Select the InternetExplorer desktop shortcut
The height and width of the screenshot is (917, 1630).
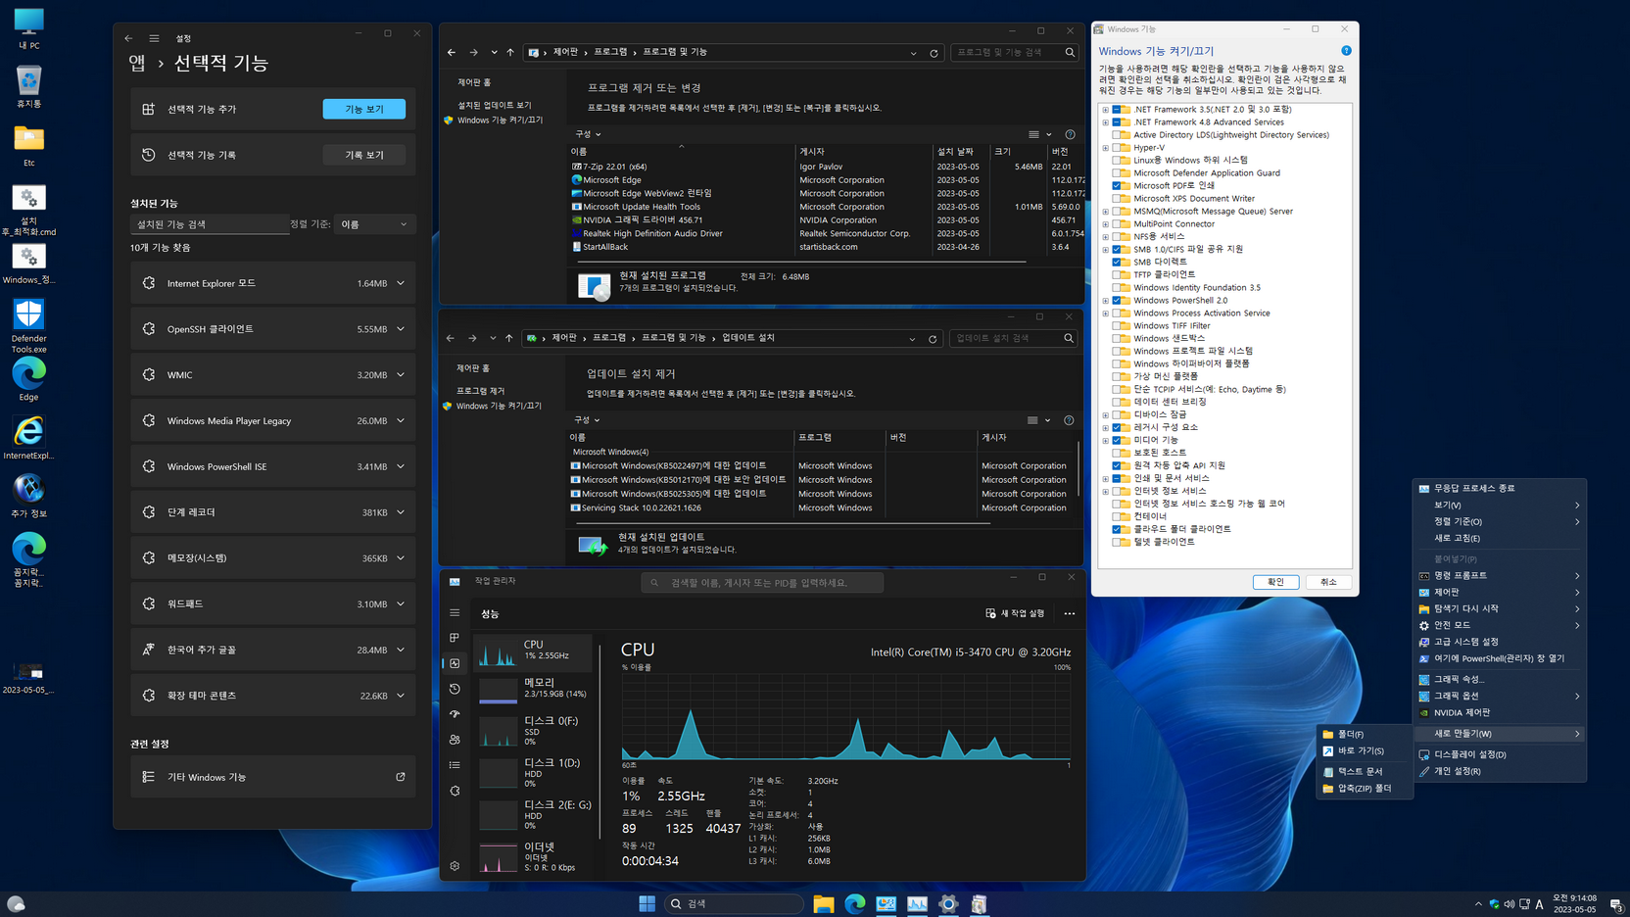[28, 437]
